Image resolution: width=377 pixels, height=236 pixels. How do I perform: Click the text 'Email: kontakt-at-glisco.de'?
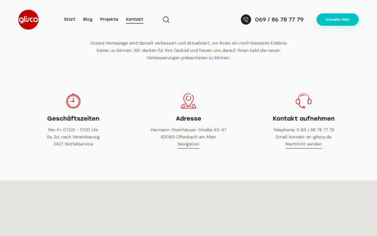303,137
